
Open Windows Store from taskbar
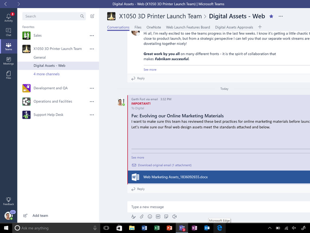(x=119, y=228)
